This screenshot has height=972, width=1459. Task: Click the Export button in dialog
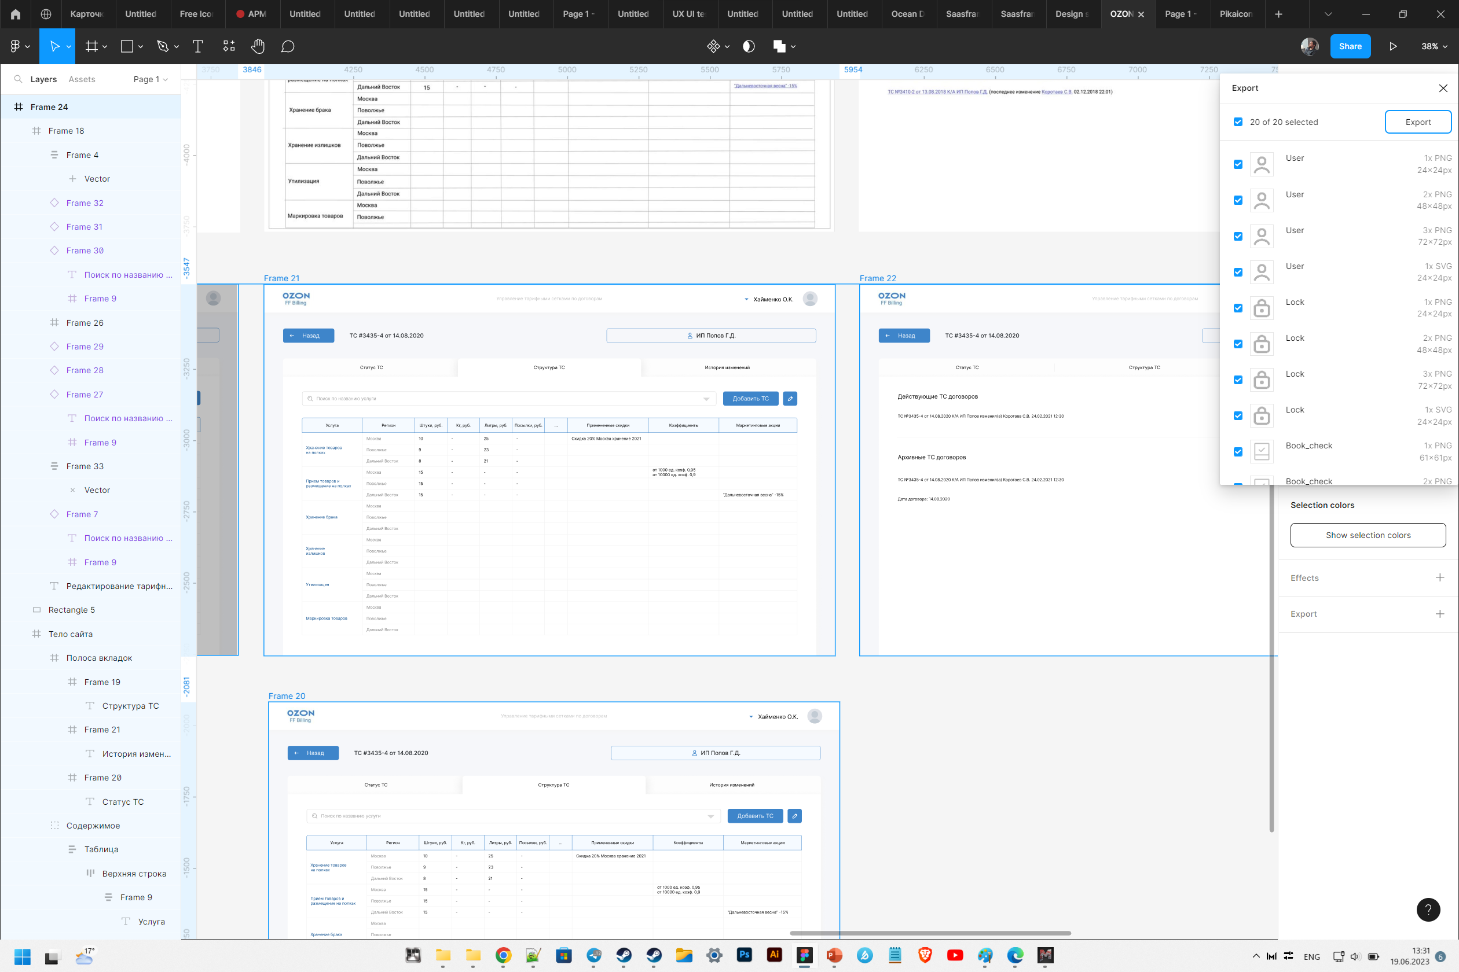tap(1418, 122)
